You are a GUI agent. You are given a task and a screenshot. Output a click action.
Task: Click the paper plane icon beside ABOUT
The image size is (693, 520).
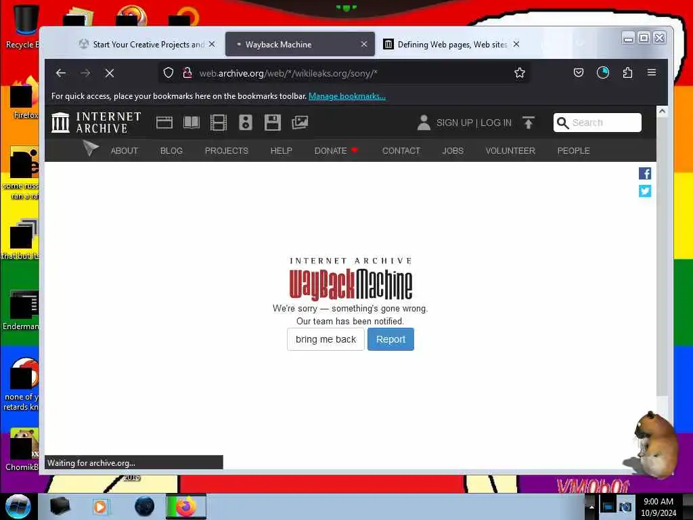90,148
